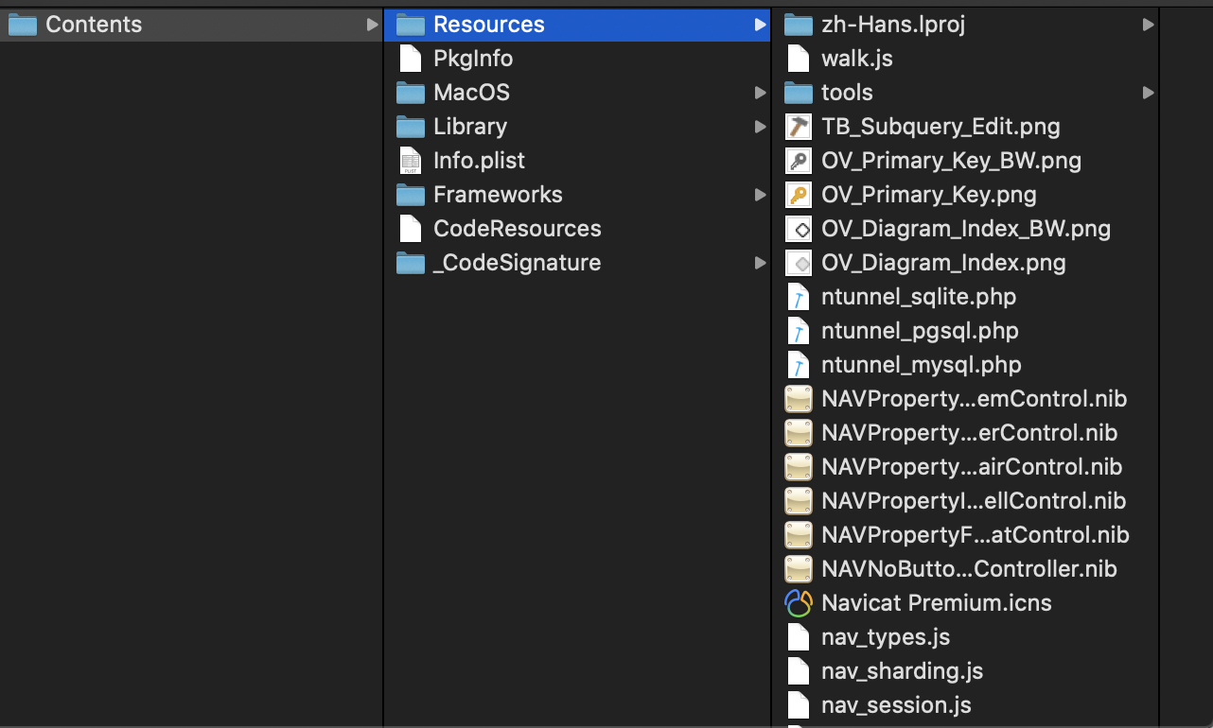Select the OV_Diagram_Index_BW.png file name
Screen dimensions: 1213x728
[966, 229]
